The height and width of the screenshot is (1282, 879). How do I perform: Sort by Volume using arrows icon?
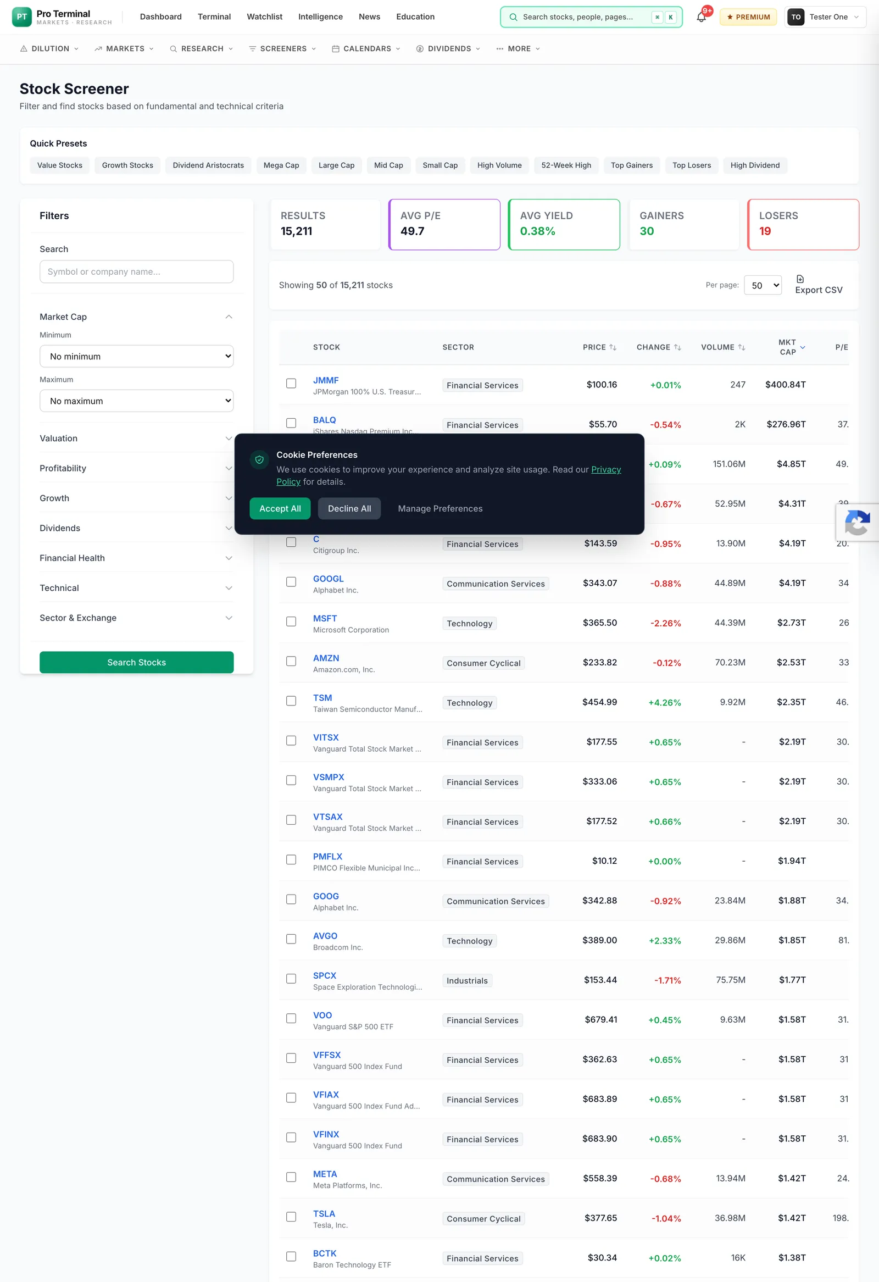[741, 347]
